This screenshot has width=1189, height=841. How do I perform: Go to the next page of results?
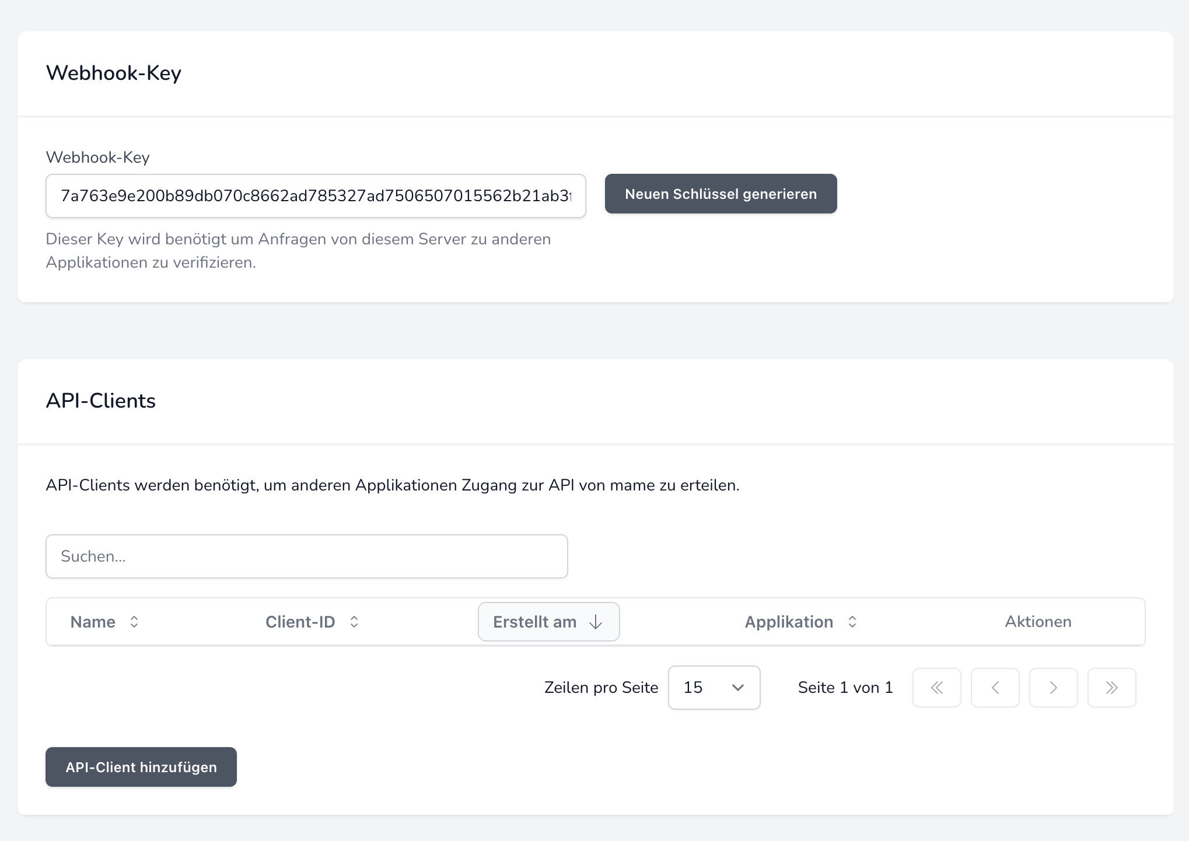pyautogui.click(x=1053, y=688)
